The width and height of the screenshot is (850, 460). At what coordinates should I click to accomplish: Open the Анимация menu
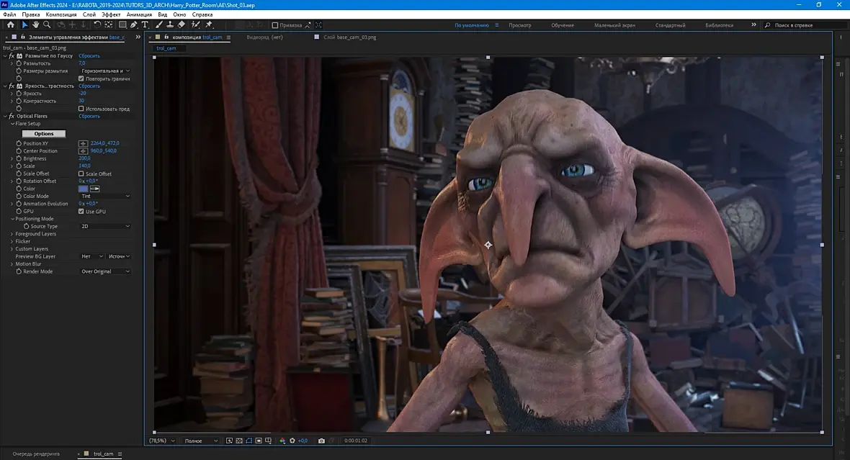click(x=139, y=14)
